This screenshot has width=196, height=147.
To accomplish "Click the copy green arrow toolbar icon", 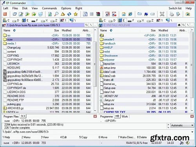I will point(27,14).
